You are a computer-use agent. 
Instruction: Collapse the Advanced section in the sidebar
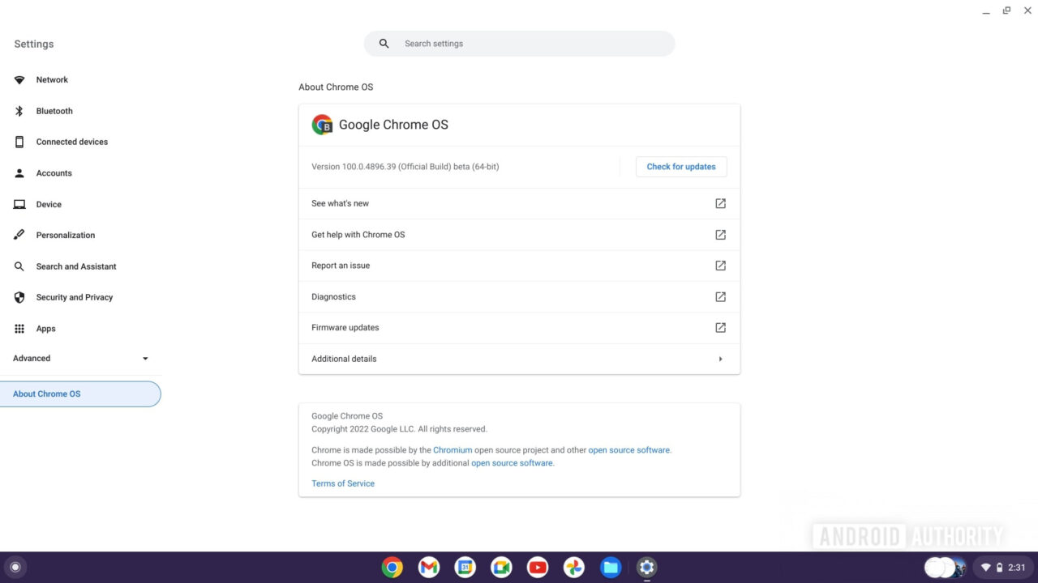click(145, 358)
